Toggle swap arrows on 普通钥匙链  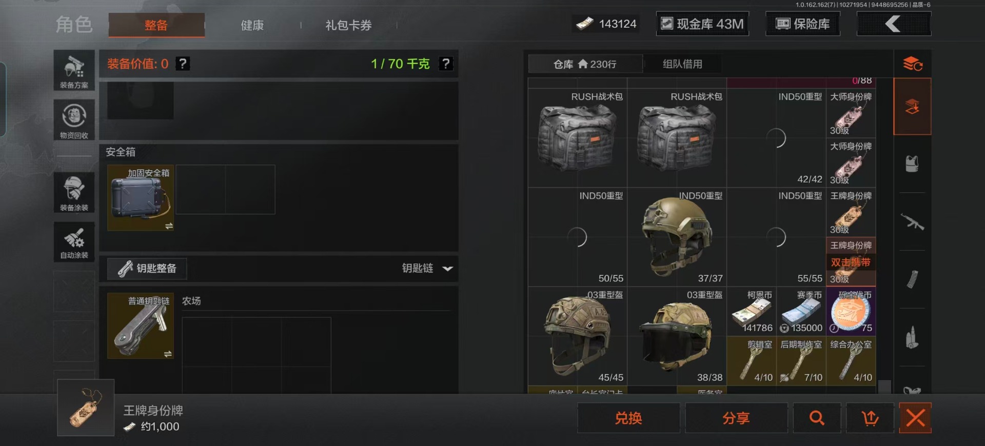pos(168,354)
